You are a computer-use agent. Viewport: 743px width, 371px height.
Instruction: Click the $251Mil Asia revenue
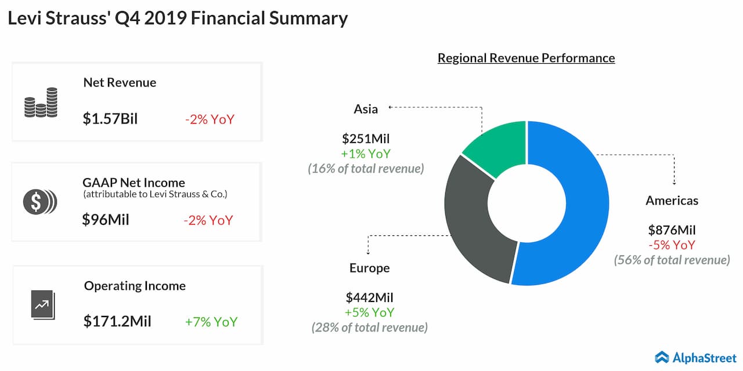coord(366,139)
